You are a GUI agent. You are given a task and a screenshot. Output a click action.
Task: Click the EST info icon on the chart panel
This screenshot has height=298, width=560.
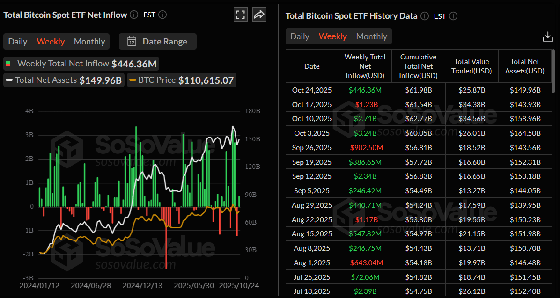point(162,15)
